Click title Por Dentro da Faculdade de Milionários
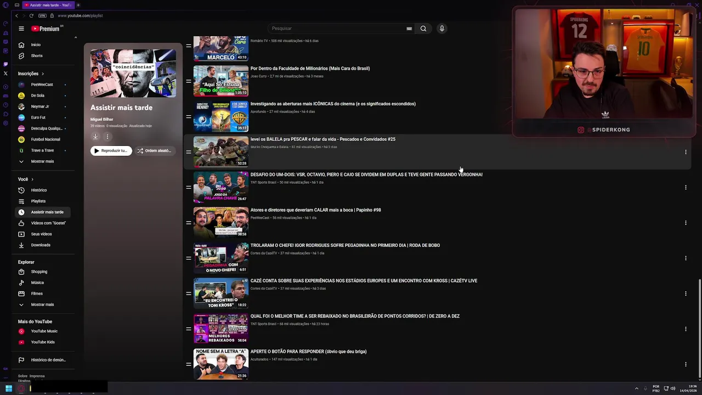The image size is (702, 395). pos(310,69)
